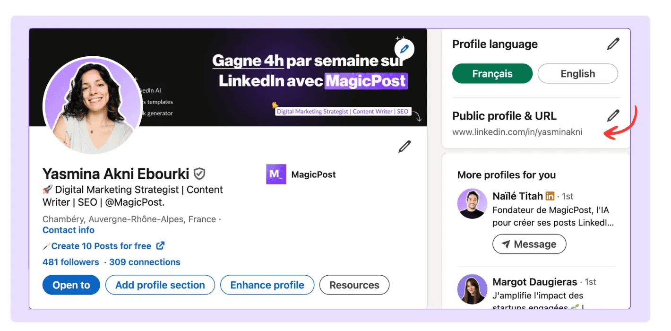
Task: Click the More profiles for you heading
Action: click(507, 175)
